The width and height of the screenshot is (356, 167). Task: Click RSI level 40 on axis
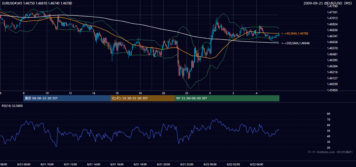(x=328, y=136)
